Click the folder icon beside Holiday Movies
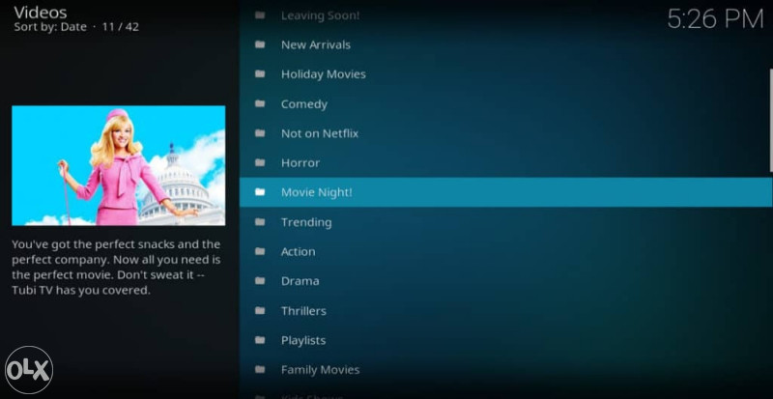The height and width of the screenshot is (399, 773). point(260,74)
